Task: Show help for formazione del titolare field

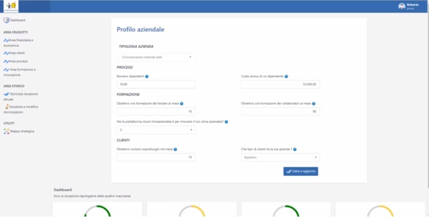Action: tap(182, 104)
